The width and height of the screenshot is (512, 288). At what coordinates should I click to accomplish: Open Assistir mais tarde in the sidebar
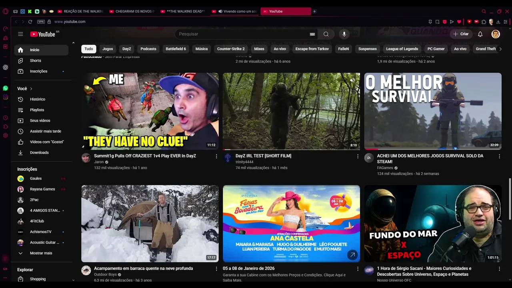(x=42, y=131)
